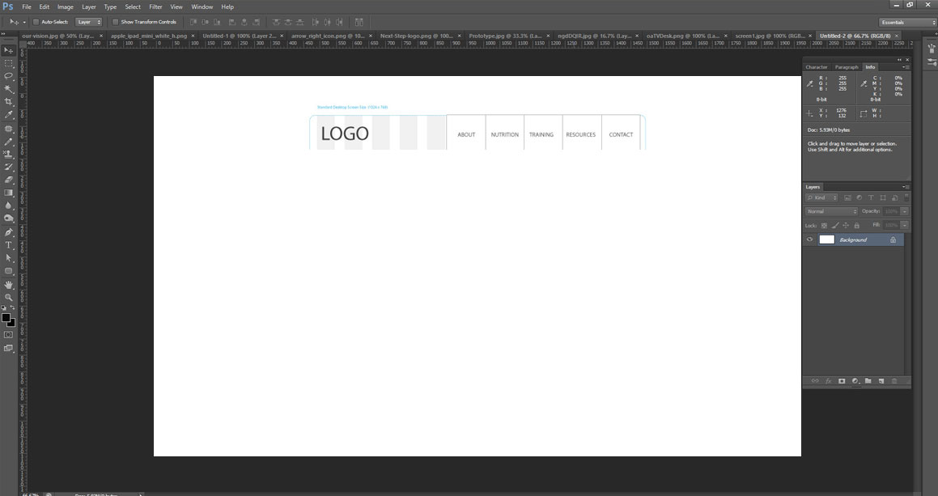
Task: Select the Healing Brush tool
Action: pyautogui.click(x=8, y=129)
